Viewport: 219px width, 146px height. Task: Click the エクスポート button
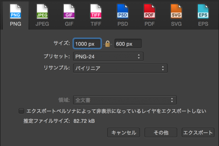[x=198, y=133]
